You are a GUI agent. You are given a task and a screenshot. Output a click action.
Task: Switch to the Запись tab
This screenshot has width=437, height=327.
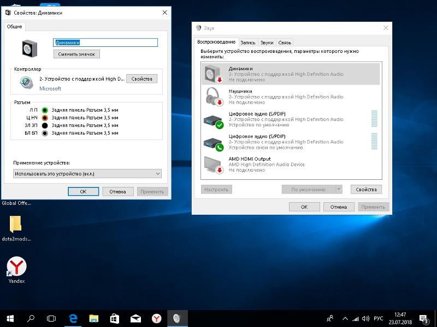click(248, 43)
